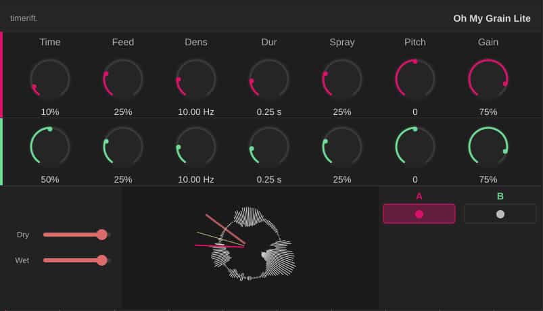Viewport: 543px width, 311px height.
Task: Click the Wet level slider handle
Action: [102, 260]
